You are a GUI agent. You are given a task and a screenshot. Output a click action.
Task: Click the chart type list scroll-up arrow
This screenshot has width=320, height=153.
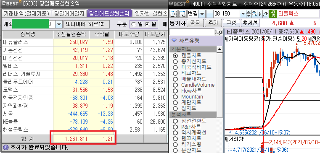click(x=220, y=49)
